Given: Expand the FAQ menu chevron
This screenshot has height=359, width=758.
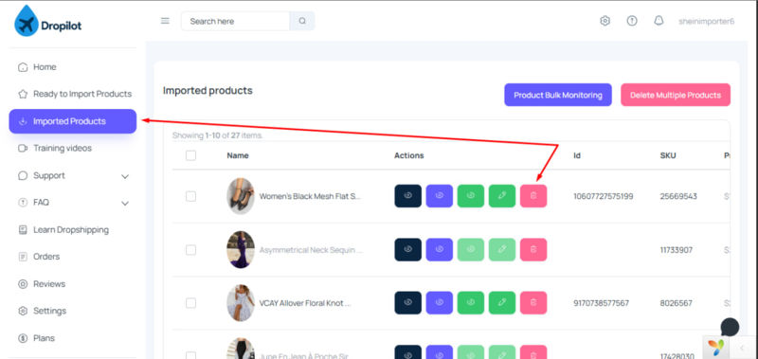Looking at the screenshot, I should point(125,204).
